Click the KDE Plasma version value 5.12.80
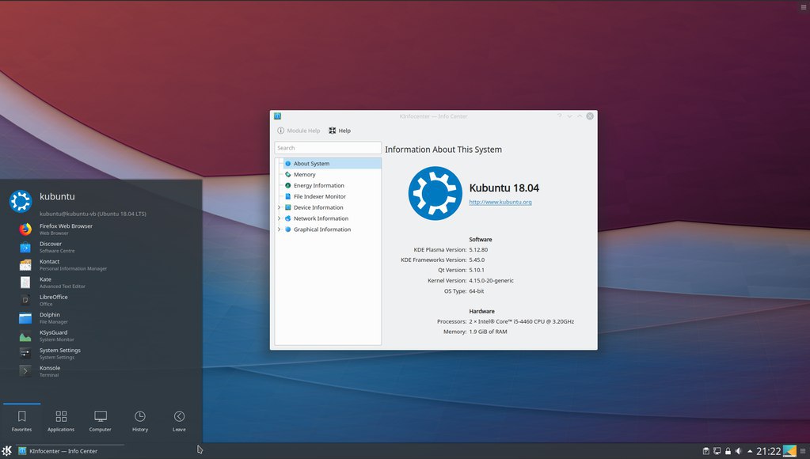The width and height of the screenshot is (810, 459). pyautogui.click(x=478, y=250)
